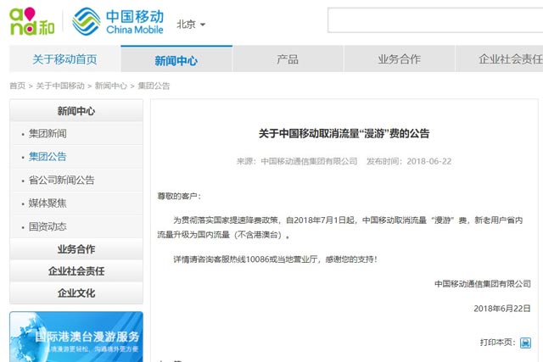The image size is (543, 362).
Task: Click the China Mobile logo
Action: click(x=118, y=22)
